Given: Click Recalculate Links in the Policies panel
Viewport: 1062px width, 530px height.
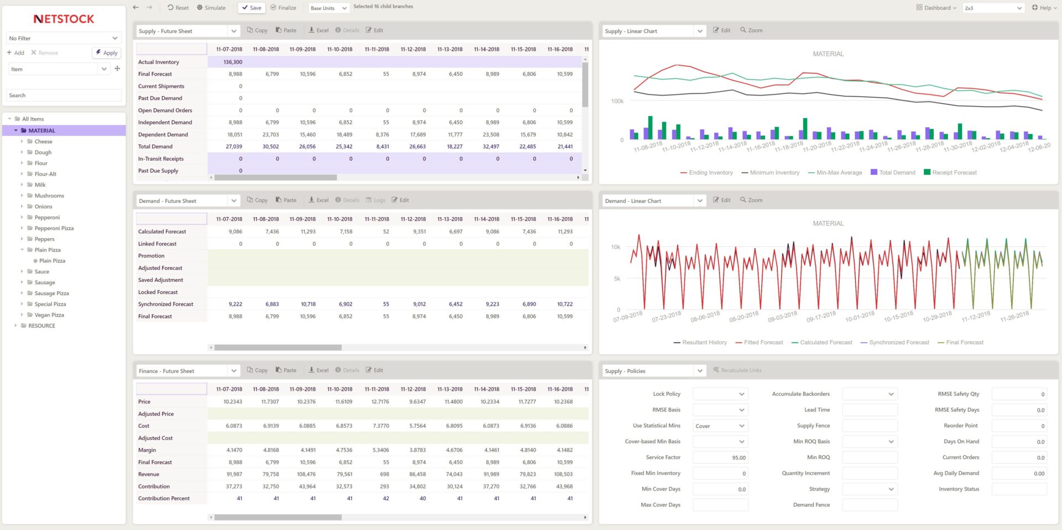Looking at the screenshot, I should [737, 370].
